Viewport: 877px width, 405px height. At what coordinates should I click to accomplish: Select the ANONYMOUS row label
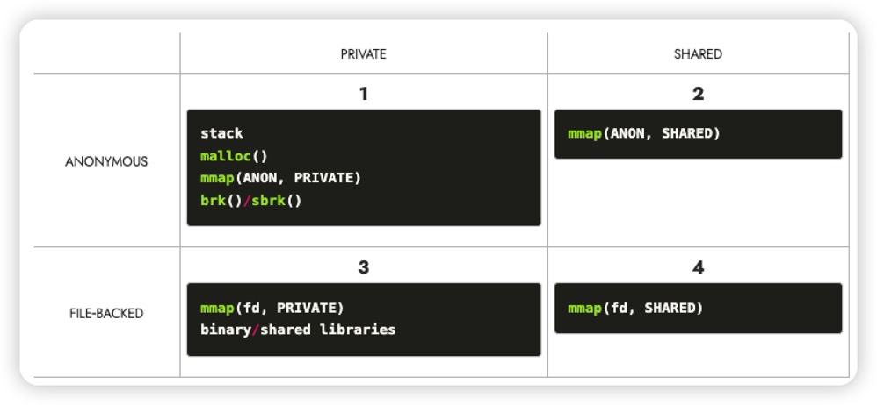(106, 162)
